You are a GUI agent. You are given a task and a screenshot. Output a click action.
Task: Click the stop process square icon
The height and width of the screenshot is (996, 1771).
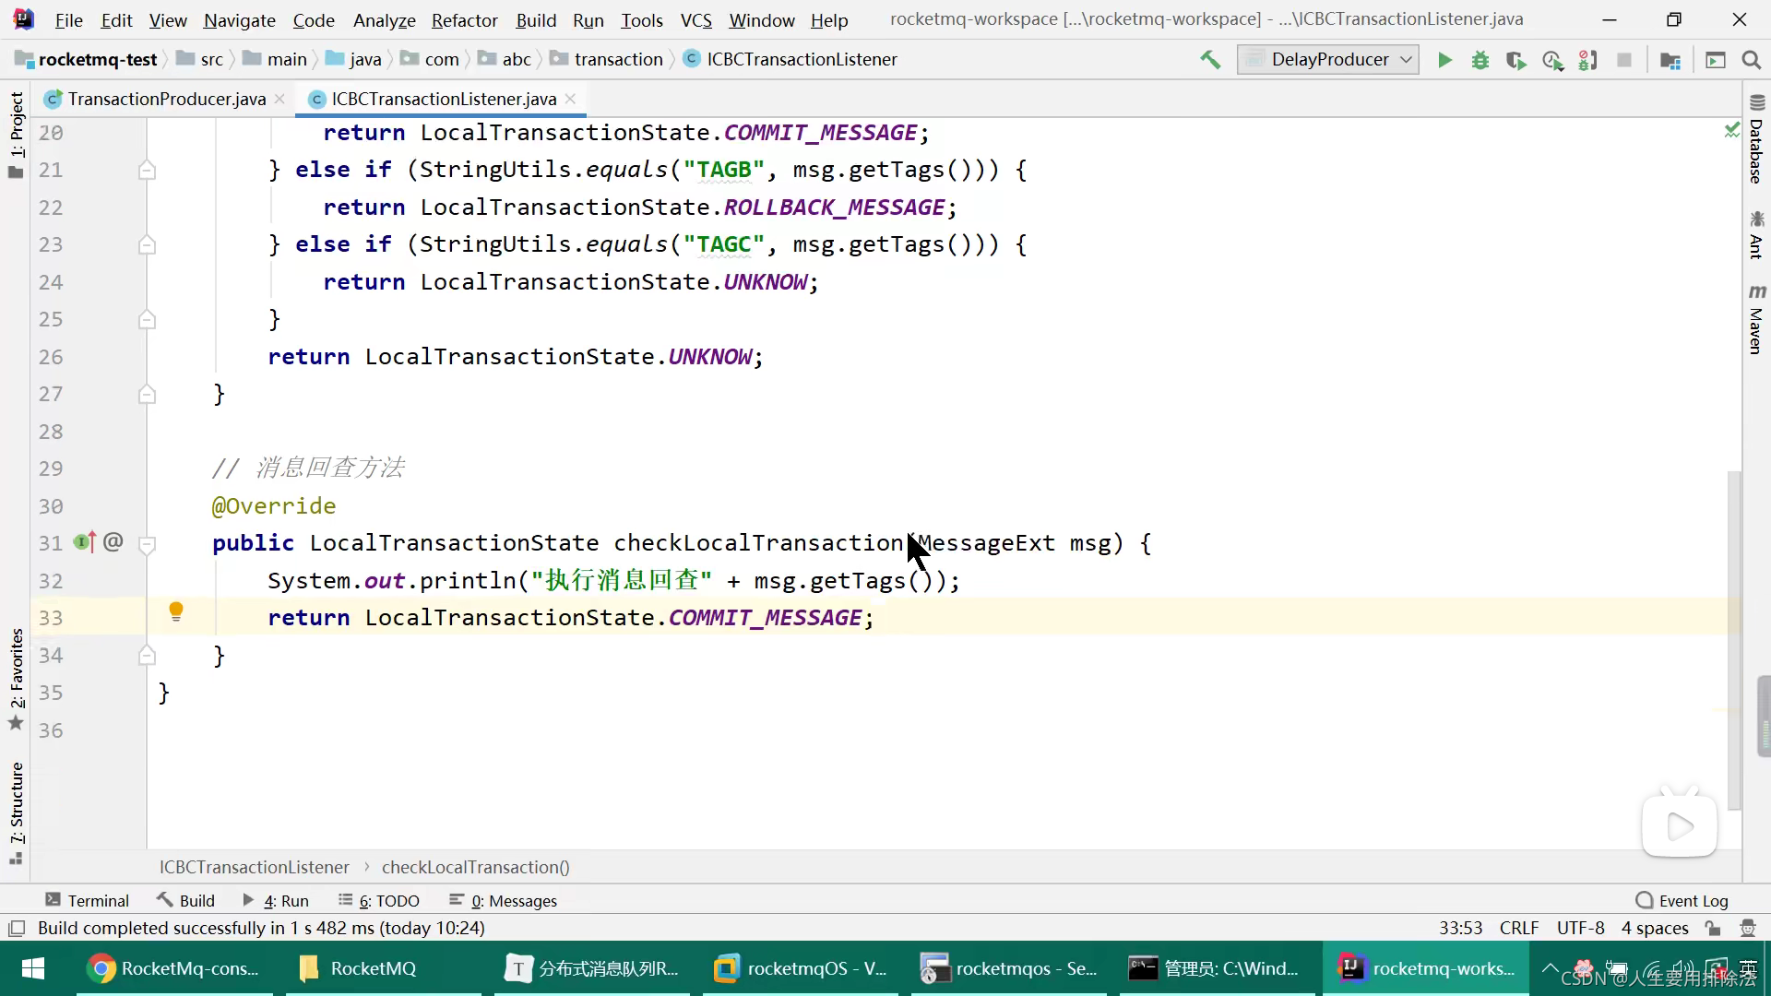pos(1624,60)
